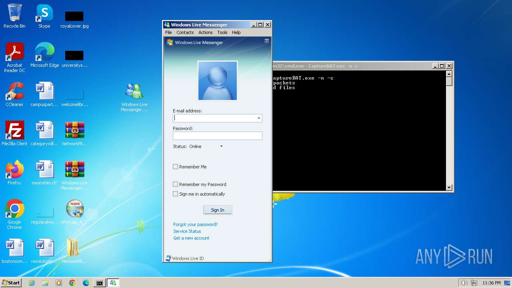Click the user display picture
The width and height of the screenshot is (512, 288).
pyautogui.click(x=218, y=81)
